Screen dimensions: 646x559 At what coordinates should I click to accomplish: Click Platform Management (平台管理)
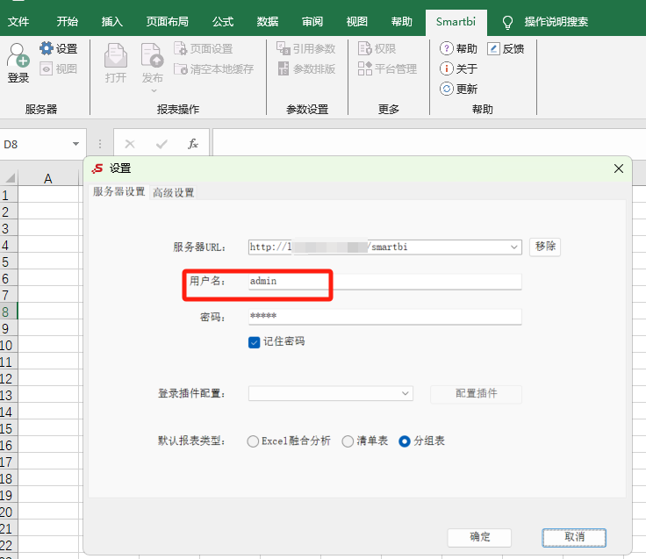[x=387, y=68]
